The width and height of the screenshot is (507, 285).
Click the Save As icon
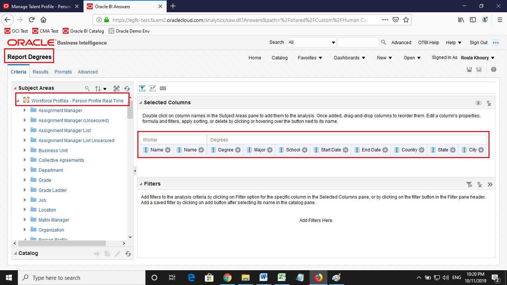tap(479, 69)
